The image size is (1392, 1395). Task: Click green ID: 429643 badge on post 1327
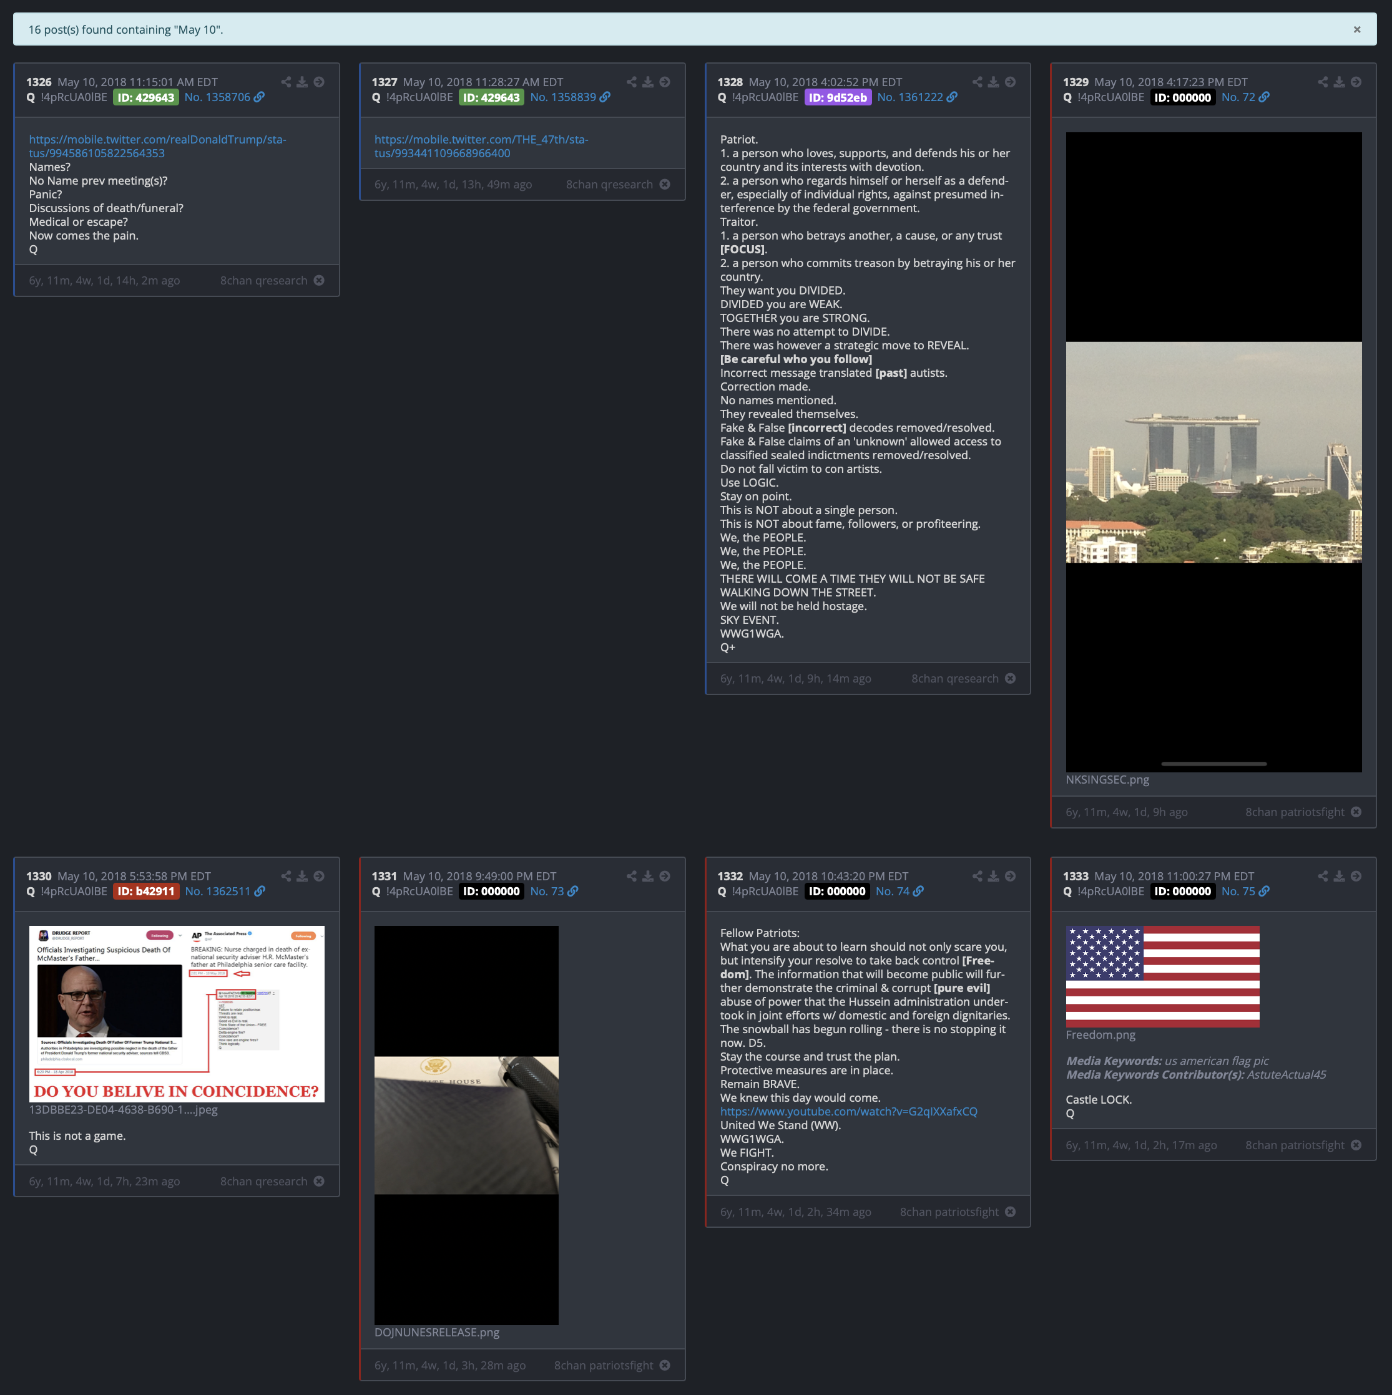491,97
